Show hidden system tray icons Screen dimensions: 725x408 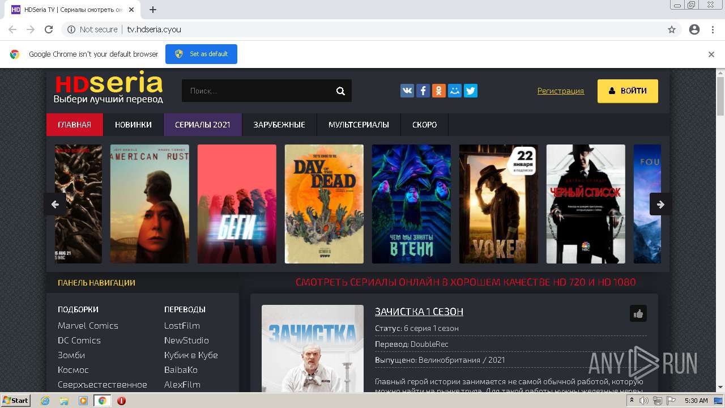(632, 401)
